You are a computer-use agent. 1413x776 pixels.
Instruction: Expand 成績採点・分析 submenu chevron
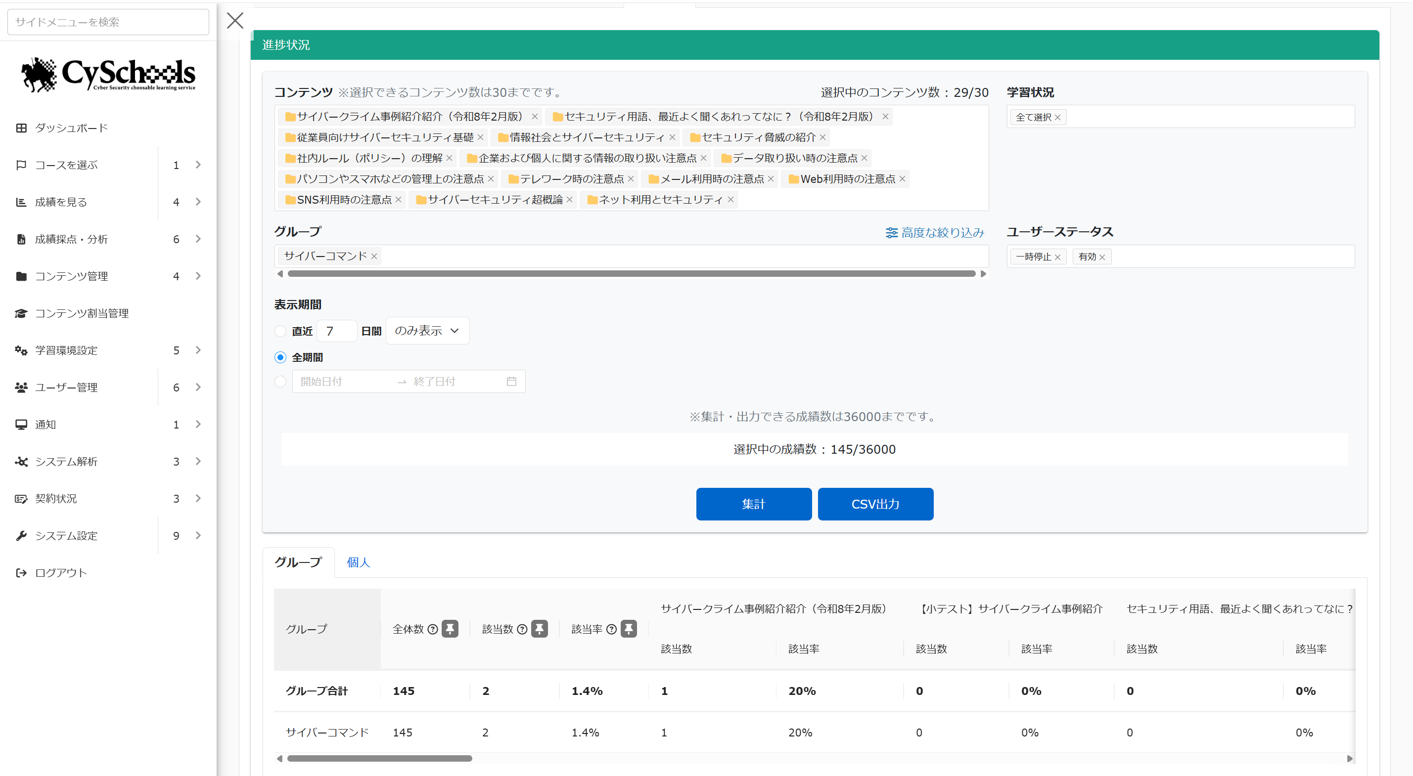[x=198, y=239]
